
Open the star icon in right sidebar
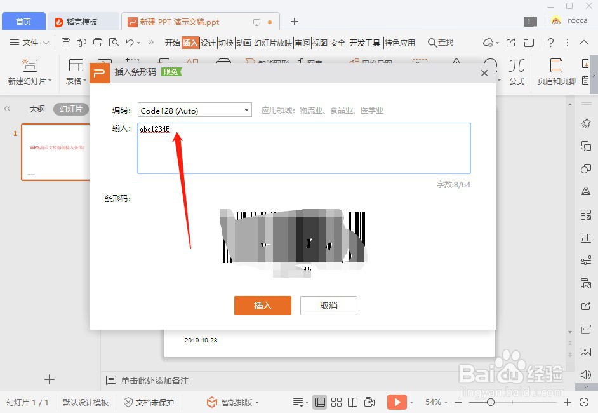point(586,123)
